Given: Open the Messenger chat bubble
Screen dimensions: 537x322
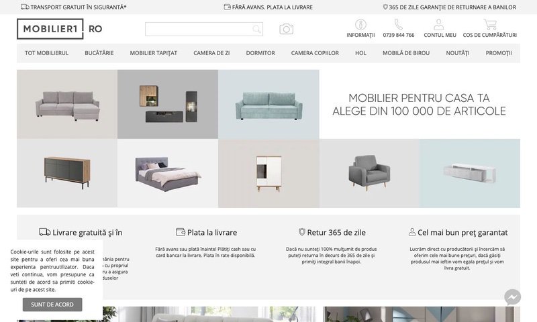Looking at the screenshot, I should [512, 297].
